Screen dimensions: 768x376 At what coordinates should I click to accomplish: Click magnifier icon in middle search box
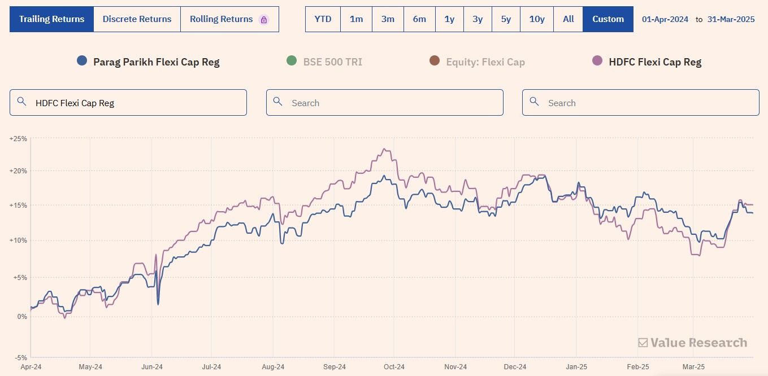pos(278,102)
